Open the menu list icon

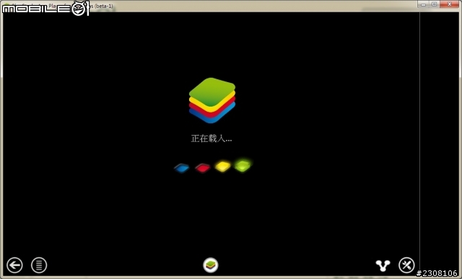click(39, 265)
